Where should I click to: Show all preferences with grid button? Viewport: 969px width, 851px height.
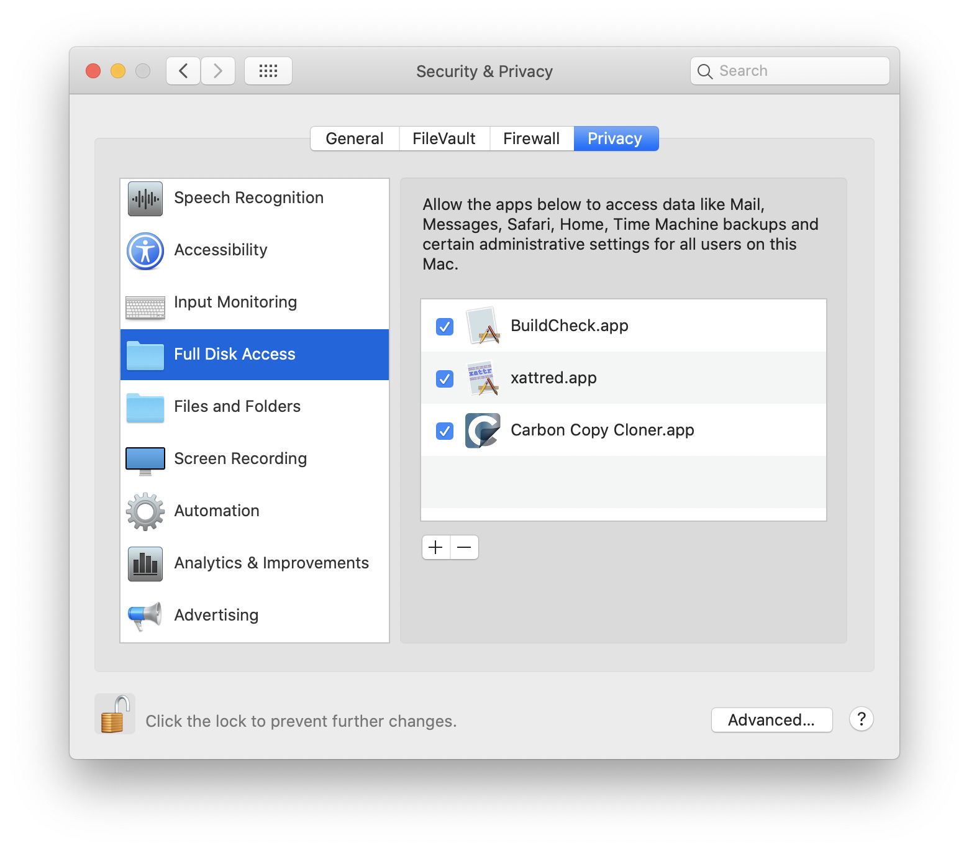tap(268, 71)
